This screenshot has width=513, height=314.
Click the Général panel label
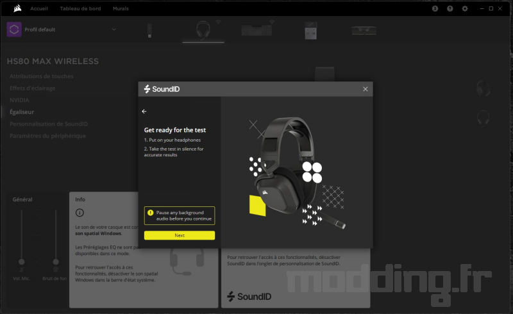(22, 199)
